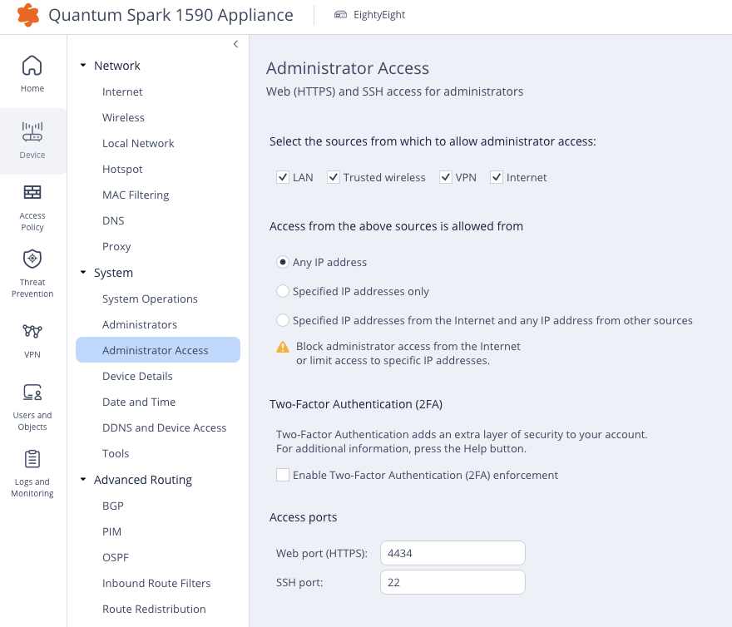732x627 pixels.
Task: Select the Device router icon
Action: 32,131
